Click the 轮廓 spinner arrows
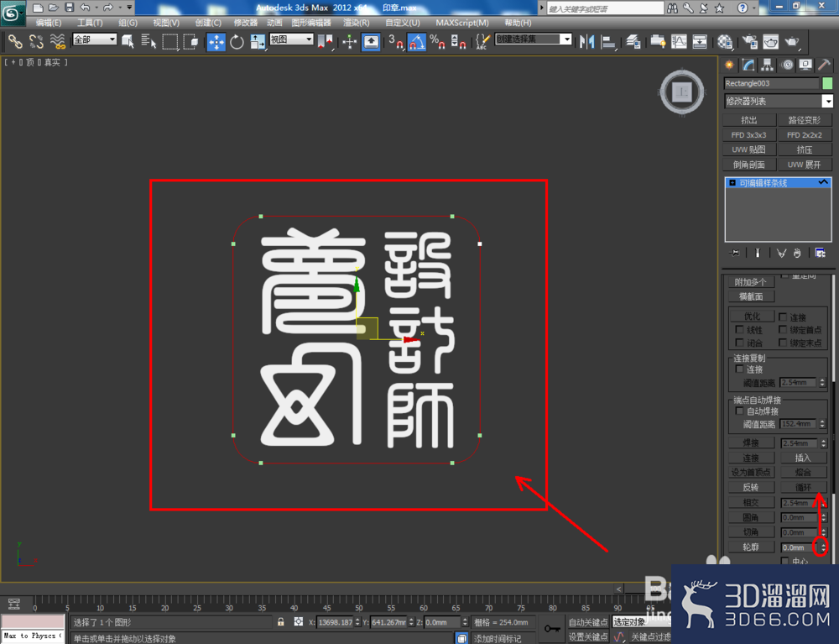 click(823, 547)
